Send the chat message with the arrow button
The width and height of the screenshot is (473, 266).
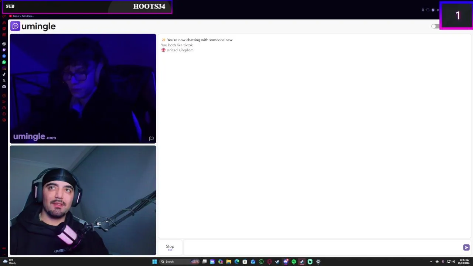(x=466, y=248)
